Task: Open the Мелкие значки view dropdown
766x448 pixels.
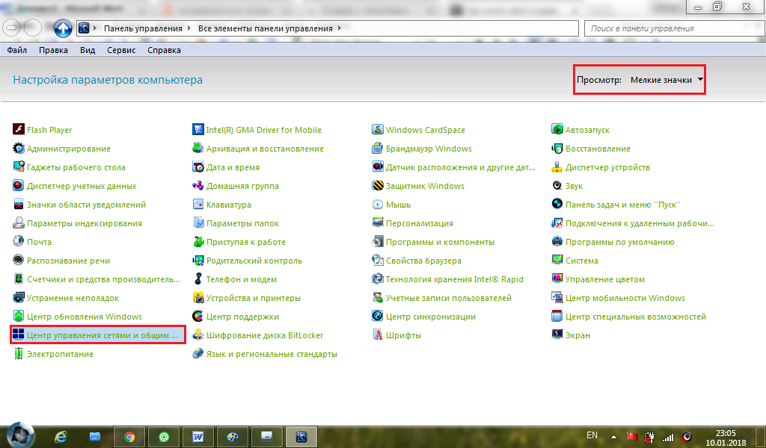Action: (667, 79)
